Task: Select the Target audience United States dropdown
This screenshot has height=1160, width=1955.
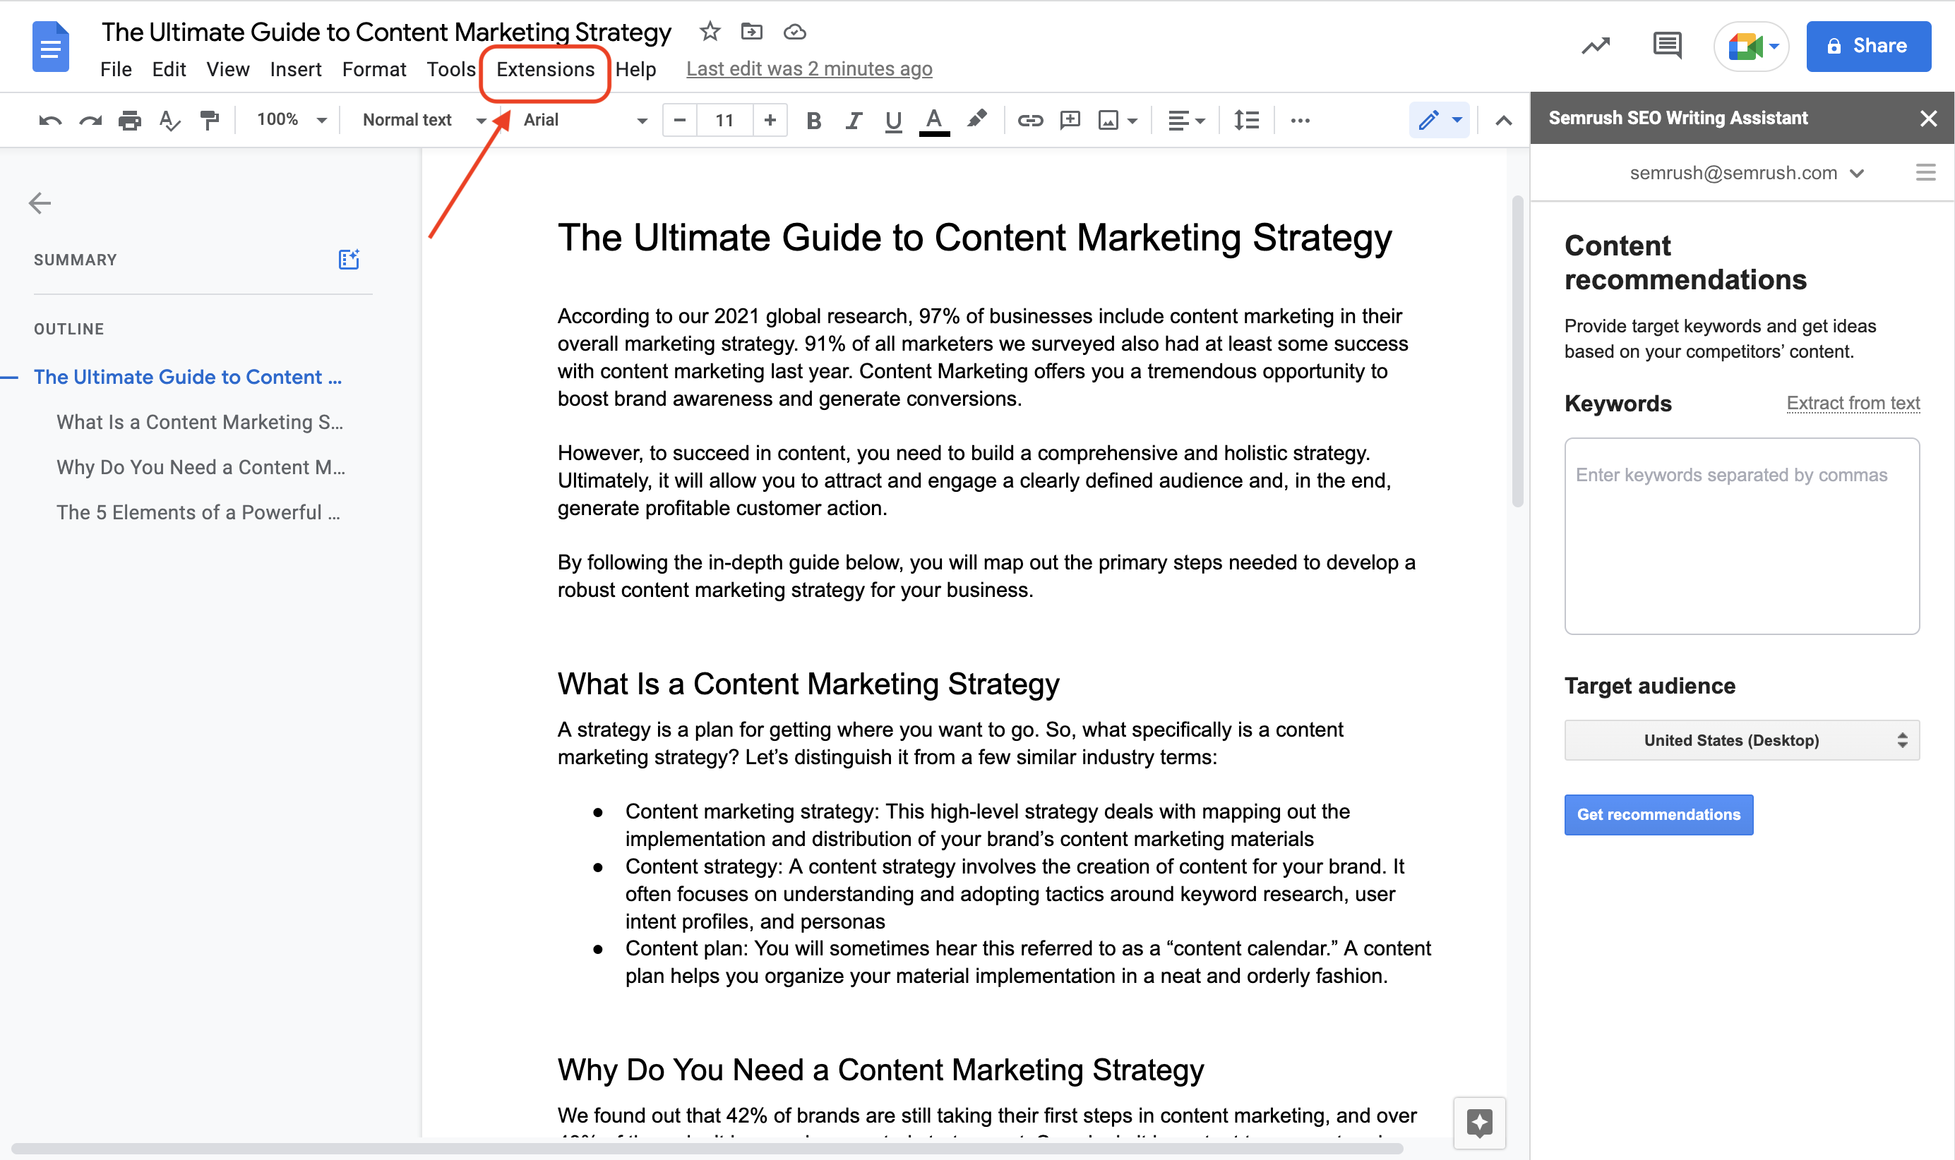Action: point(1738,739)
